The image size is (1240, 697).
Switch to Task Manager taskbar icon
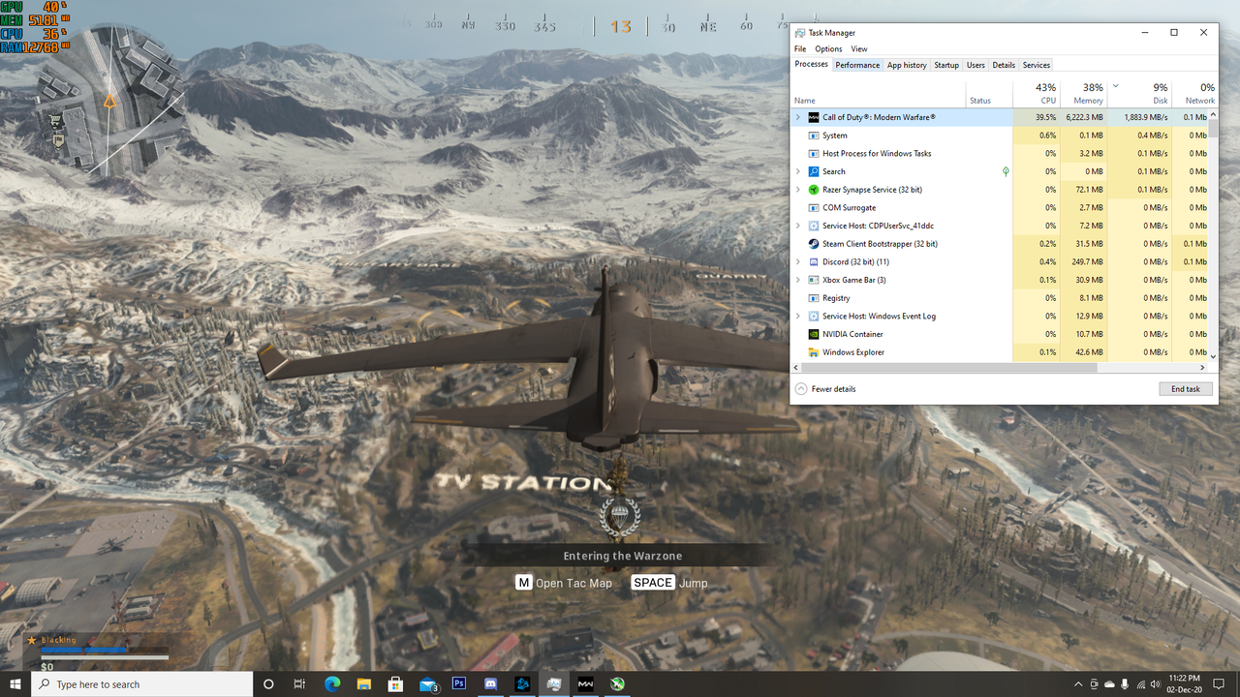pos(554,684)
